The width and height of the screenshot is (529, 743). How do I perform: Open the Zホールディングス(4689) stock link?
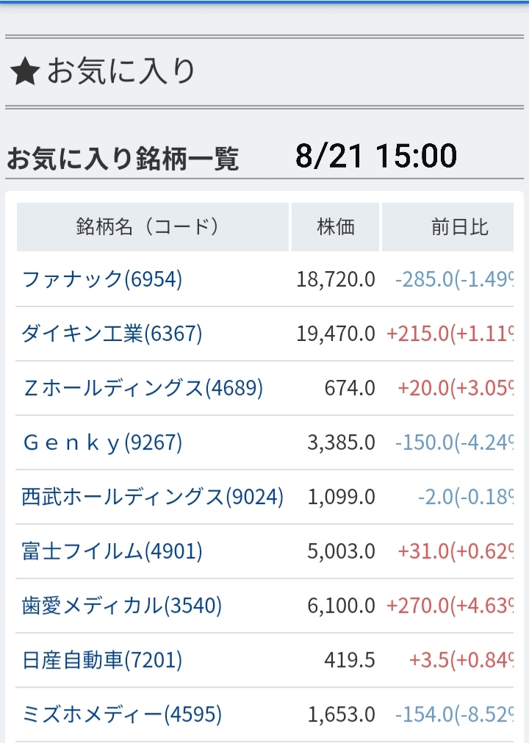coord(143,388)
